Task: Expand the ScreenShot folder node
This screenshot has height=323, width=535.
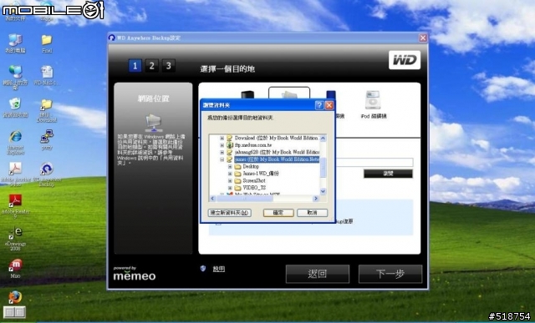Action: (230, 181)
